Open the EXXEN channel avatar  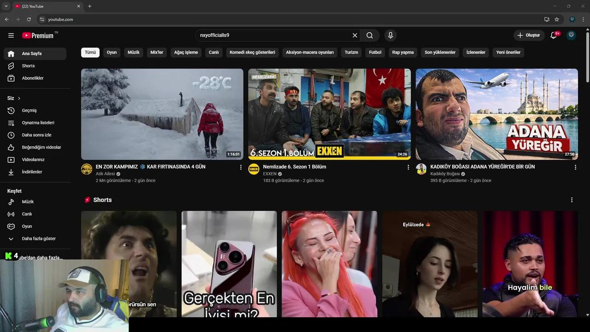(x=254, y=169)
